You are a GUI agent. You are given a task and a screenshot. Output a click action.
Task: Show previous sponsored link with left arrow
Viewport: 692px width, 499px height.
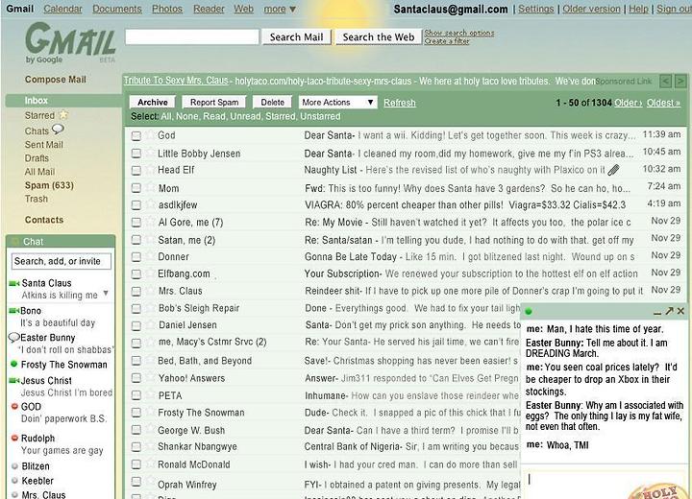665,82
